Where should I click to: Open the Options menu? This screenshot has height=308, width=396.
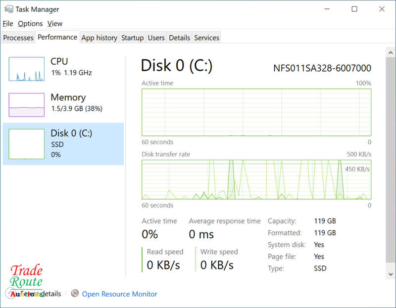(x=30, y=23)
